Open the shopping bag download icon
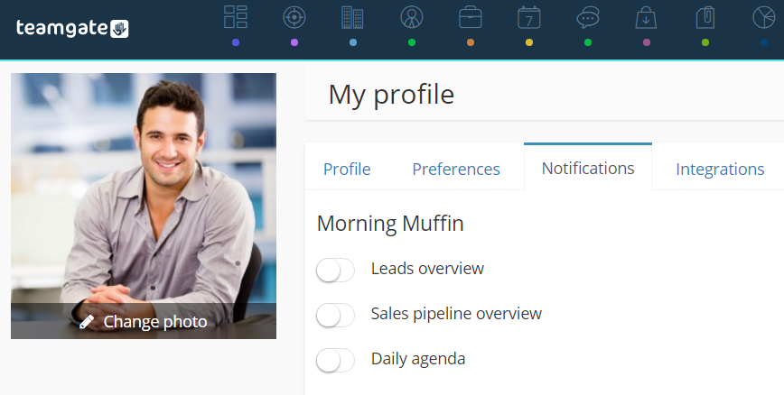Screen dimensions: 784x395 (646, 17)
